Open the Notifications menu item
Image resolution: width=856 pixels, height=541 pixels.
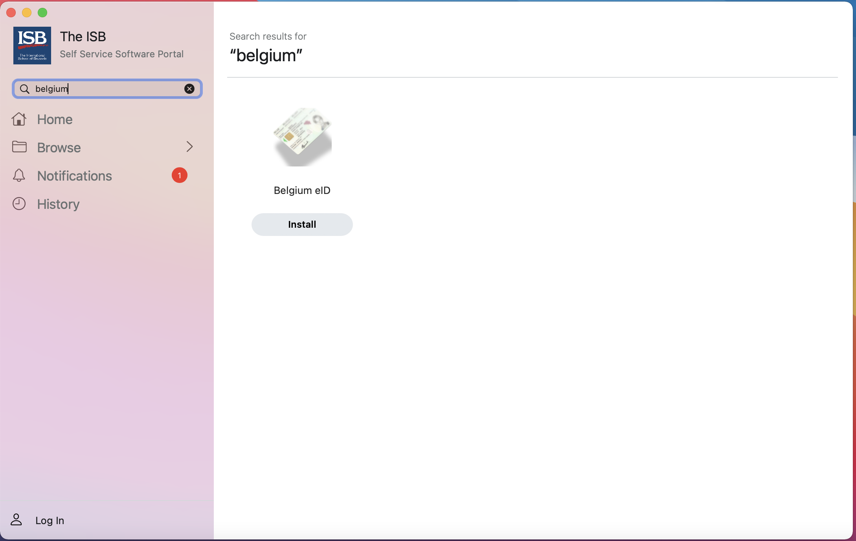(75, 176)
